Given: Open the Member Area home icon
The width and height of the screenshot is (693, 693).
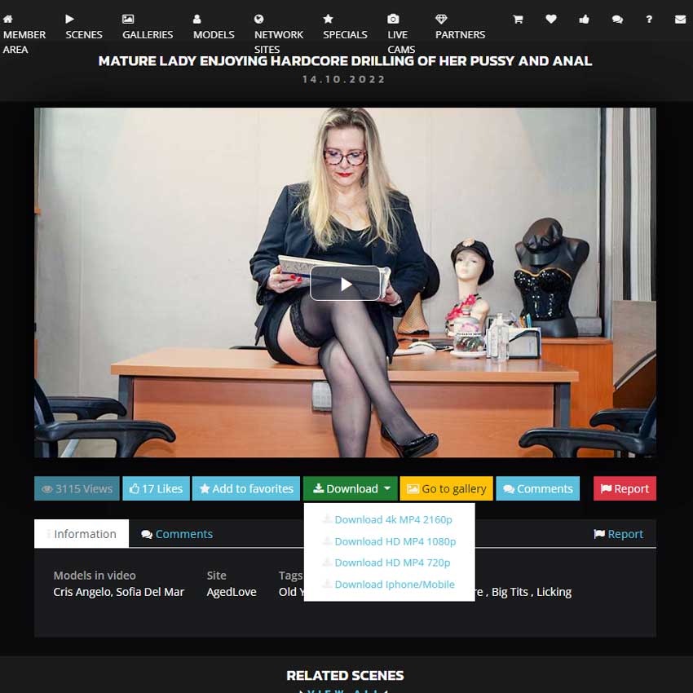Looking at the screenshot, I should pos(8,19).
